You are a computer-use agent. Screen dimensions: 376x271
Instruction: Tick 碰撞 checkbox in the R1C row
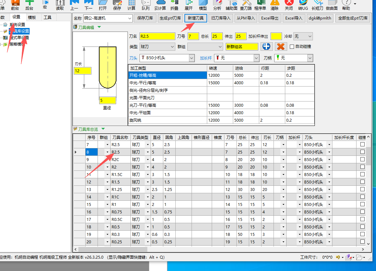point(362,196)
